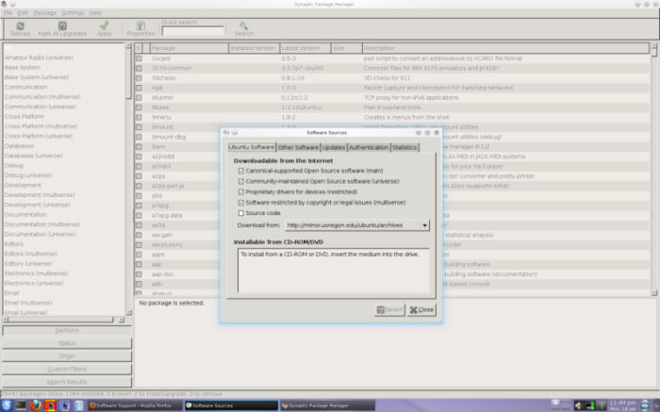This screenshot has width=660, height=412.
Task: Uncheck Canonical-supported Open Source software (main)
Action: (x=241, y=171)
